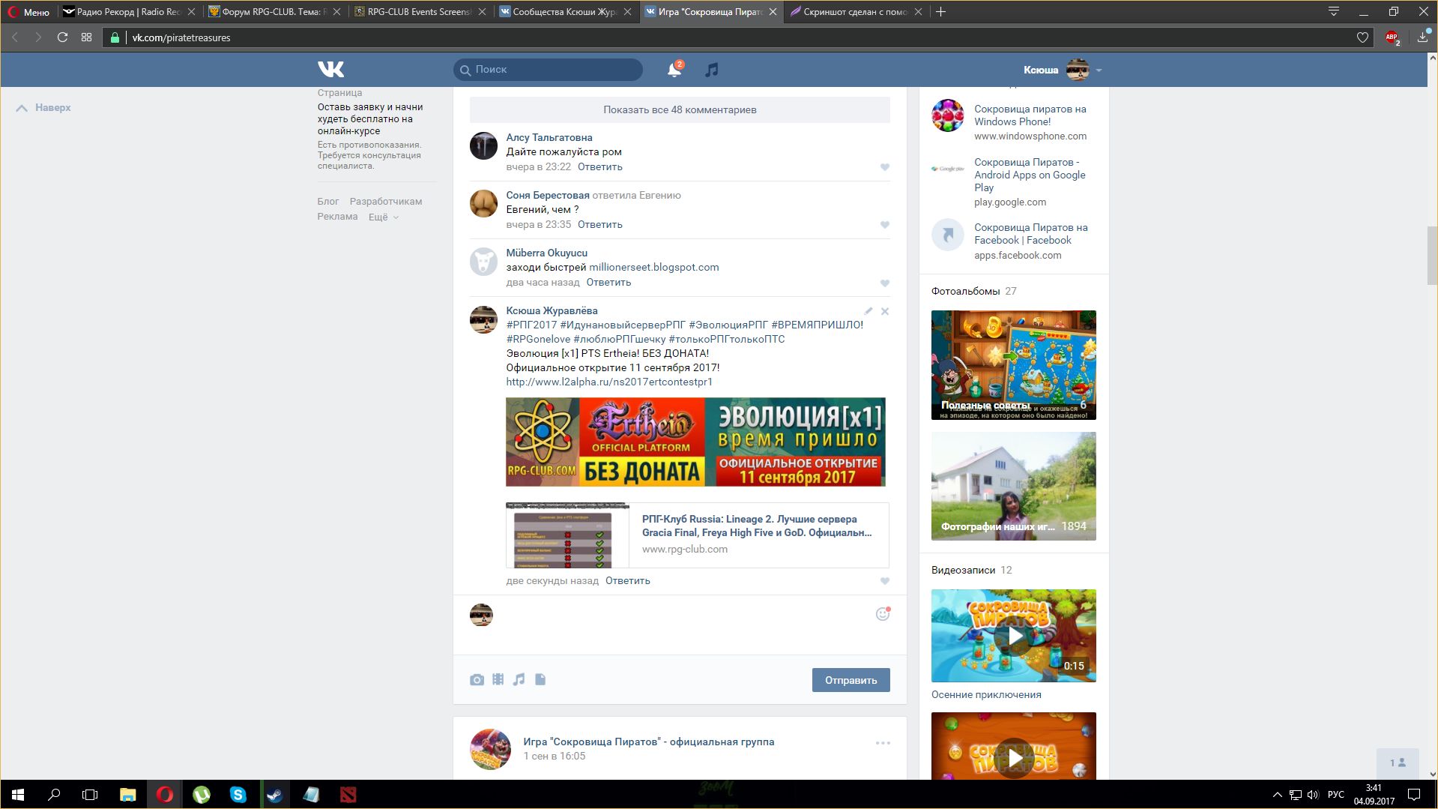Open a new browser tab with plus
This screenshot has height=809, width=1438.
tap(941, 11)
